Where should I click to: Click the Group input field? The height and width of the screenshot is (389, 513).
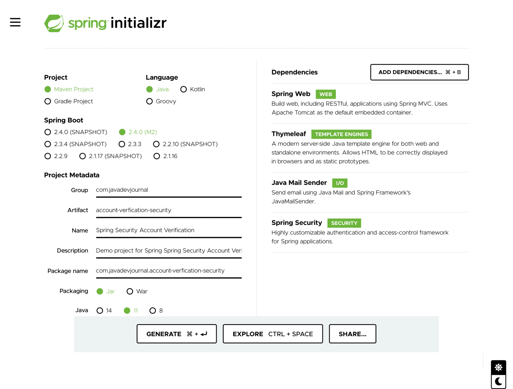(x=168, y=190)
